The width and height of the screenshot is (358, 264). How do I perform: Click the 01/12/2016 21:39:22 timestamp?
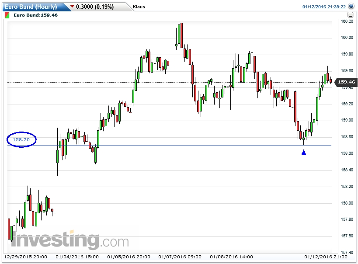pyautogui.click(x=324, y=7)
